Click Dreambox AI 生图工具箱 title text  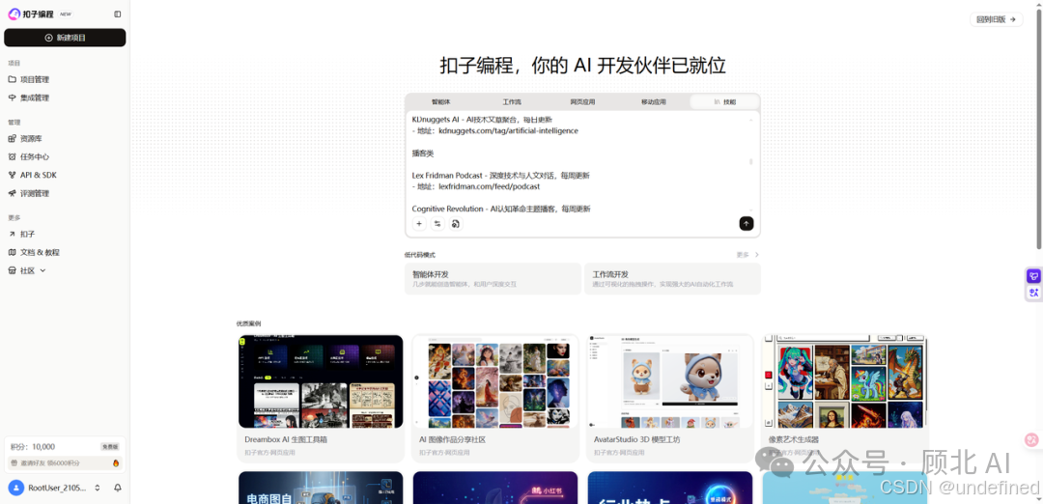286,439
